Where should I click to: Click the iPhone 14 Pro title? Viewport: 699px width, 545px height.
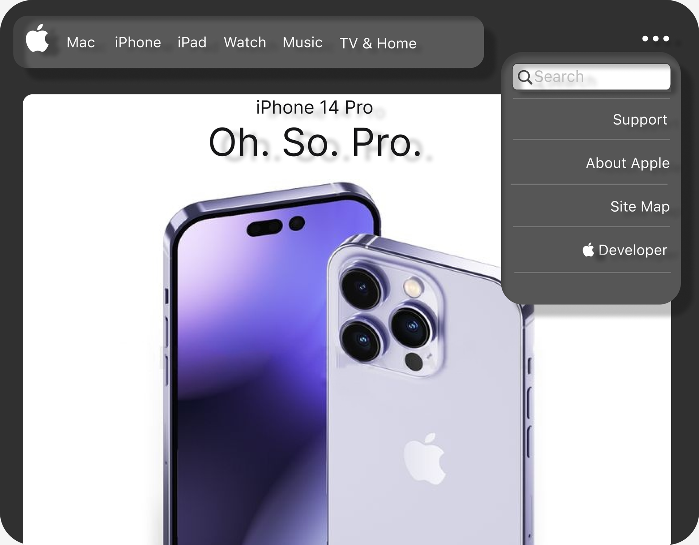[314, 107]
